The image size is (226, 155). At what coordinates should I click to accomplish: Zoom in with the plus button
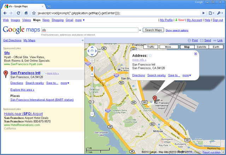(x=92, y=74)
